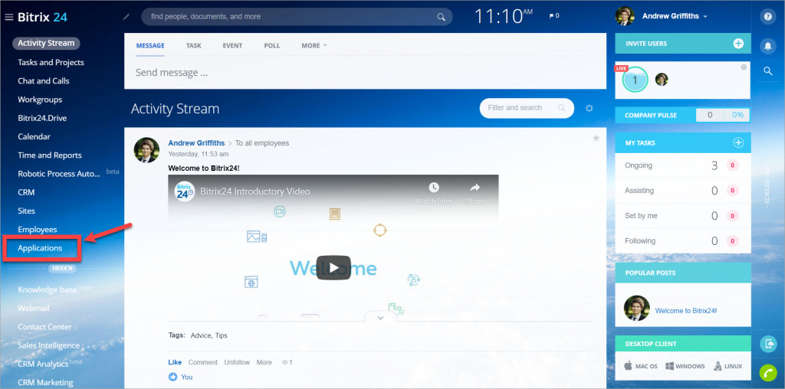Expand the More dropdown in post composer
Screen dimensions: 785x389
314,45
